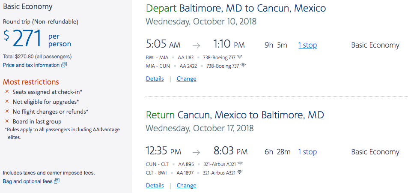View Details for the return Cancun to Baltimore flight
408x193 pixels.
[x=155, y=185]
